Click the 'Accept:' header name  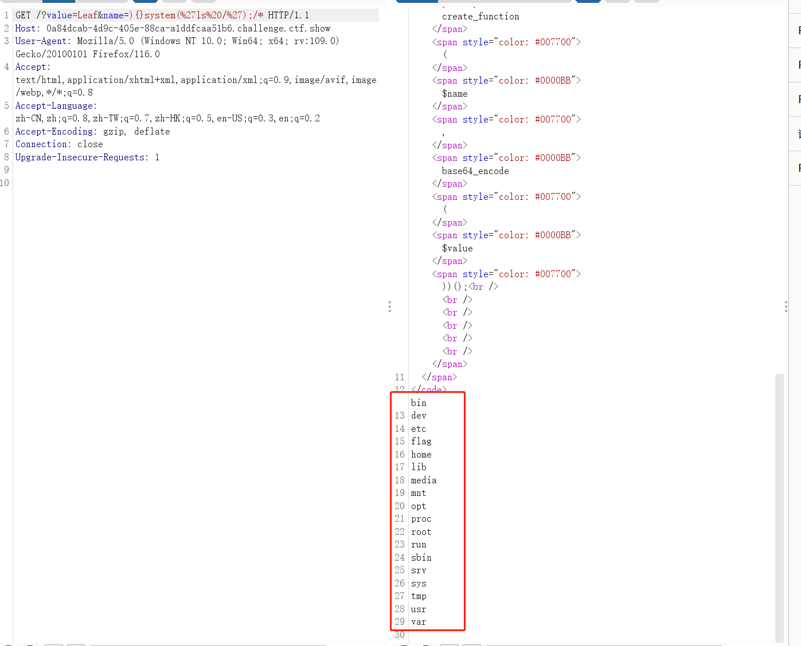pyautogui.click(x=33, y=67)
